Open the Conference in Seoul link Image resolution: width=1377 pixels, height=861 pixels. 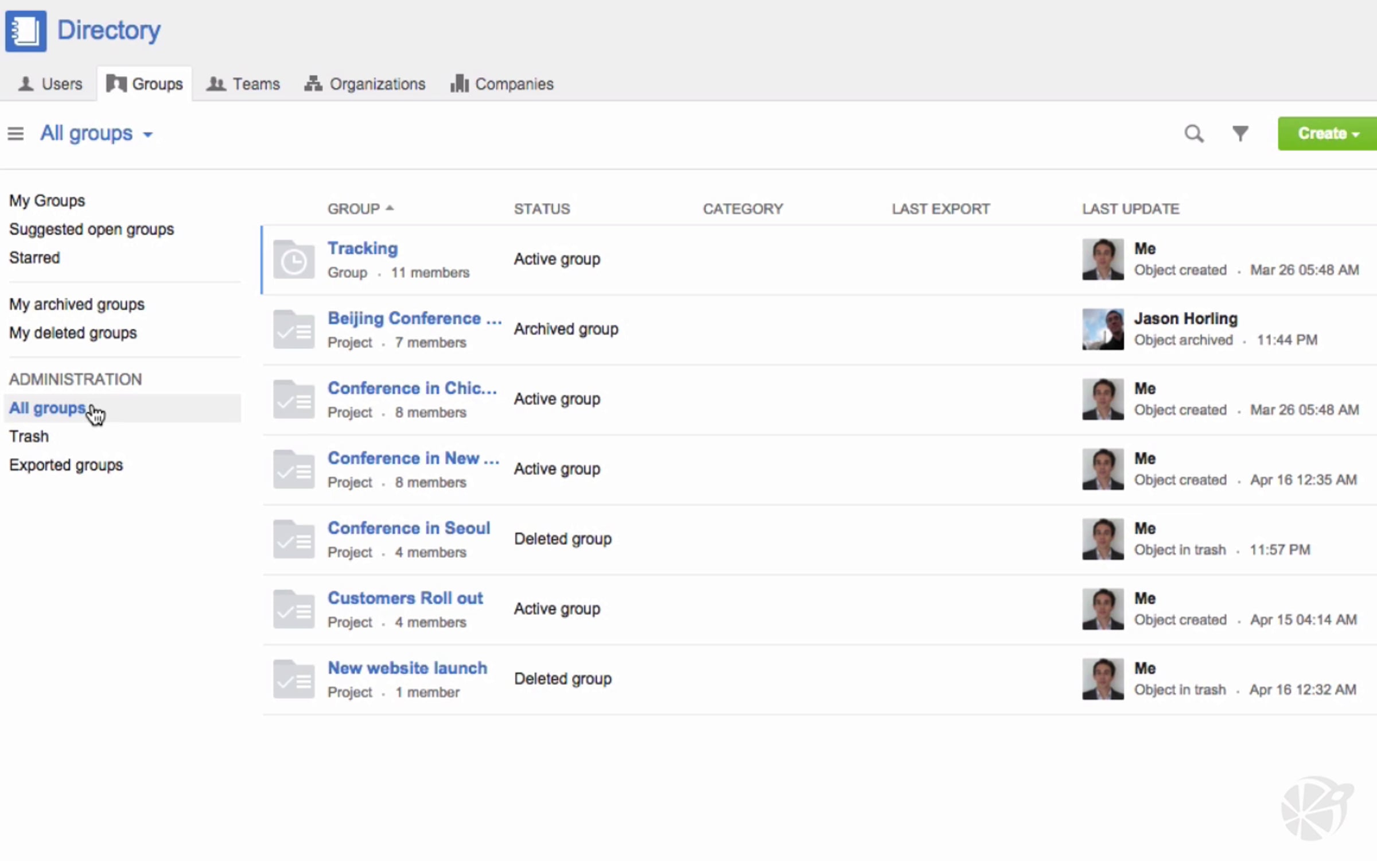click(x=409, y=528)
